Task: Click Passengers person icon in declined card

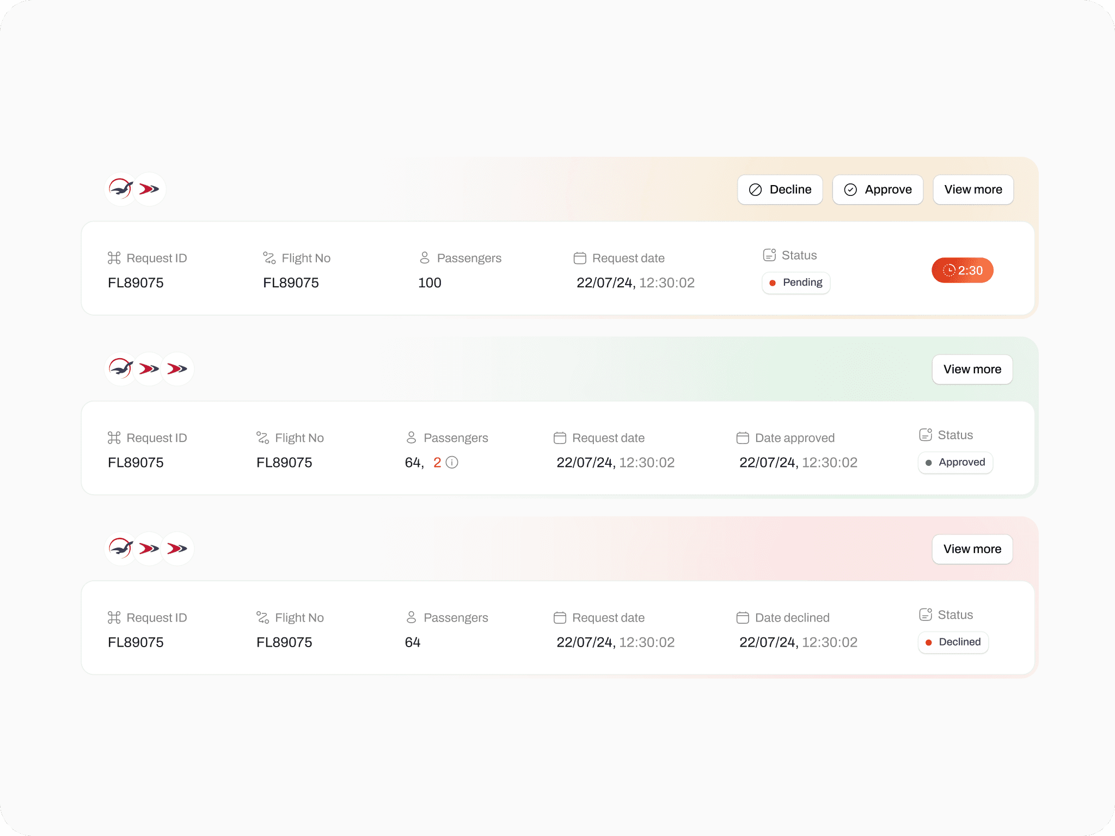Action: click(x=412, y=618)
